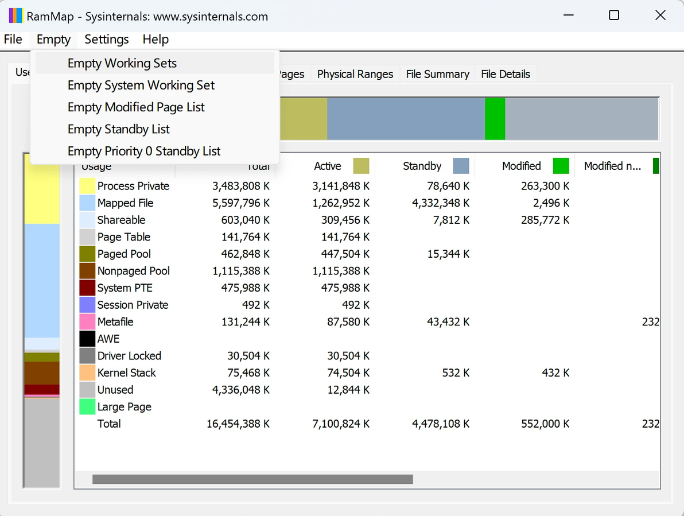
Task: Click the RamMap app icon in title bar
Action: [x=15, y=15]
